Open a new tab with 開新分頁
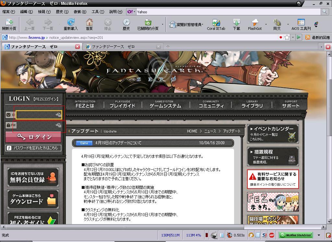 click(9, 25)
